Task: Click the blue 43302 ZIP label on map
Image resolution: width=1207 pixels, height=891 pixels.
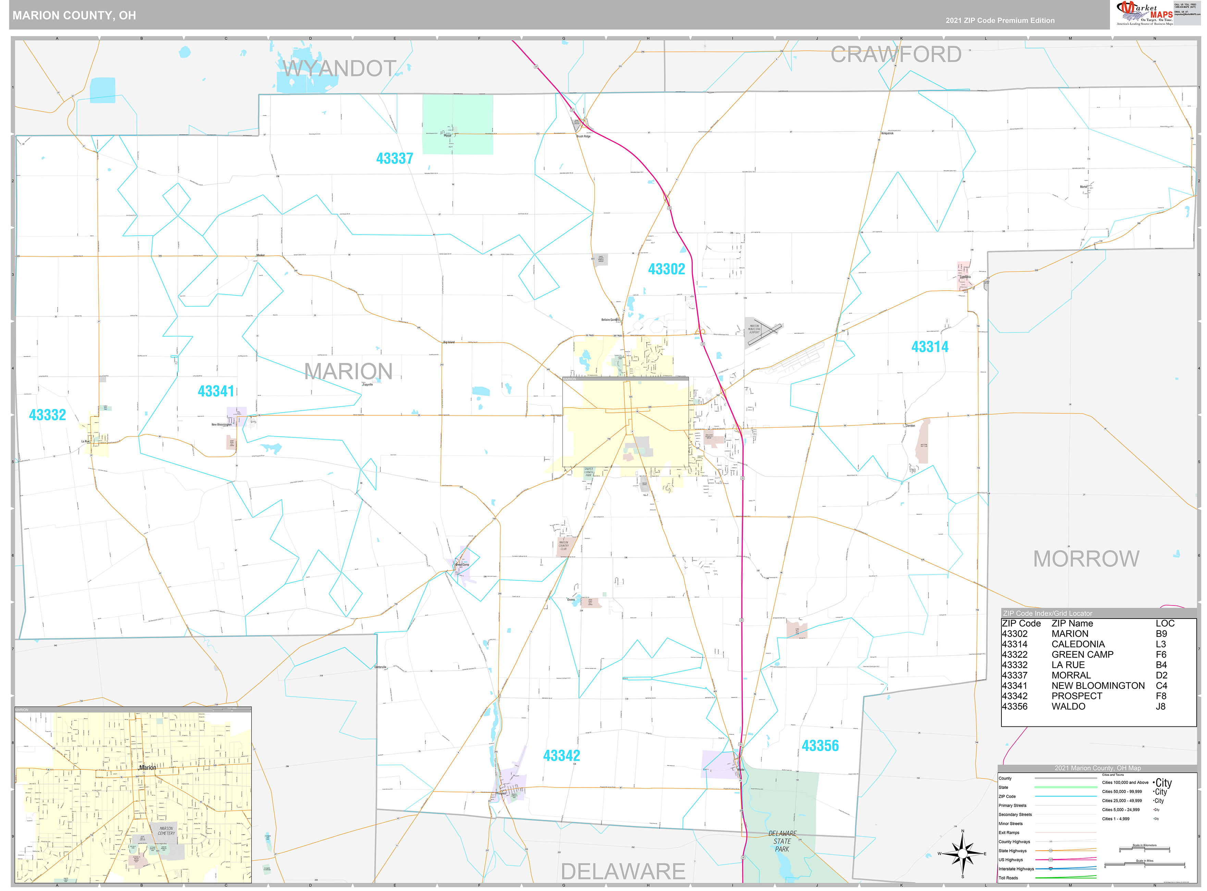Action: 666,269
